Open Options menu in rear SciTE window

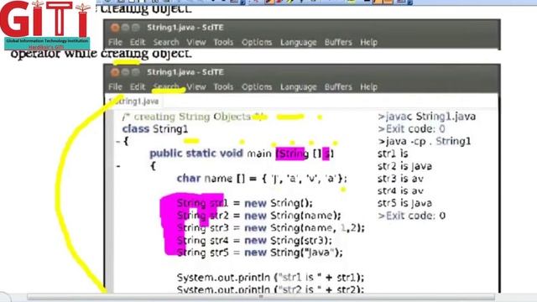pos(257,42)
